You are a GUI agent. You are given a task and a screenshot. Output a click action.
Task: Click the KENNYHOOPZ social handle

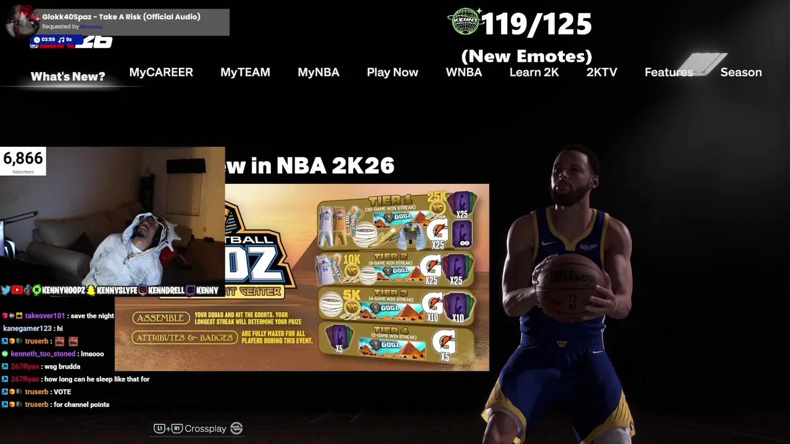(x=64, y=290)
